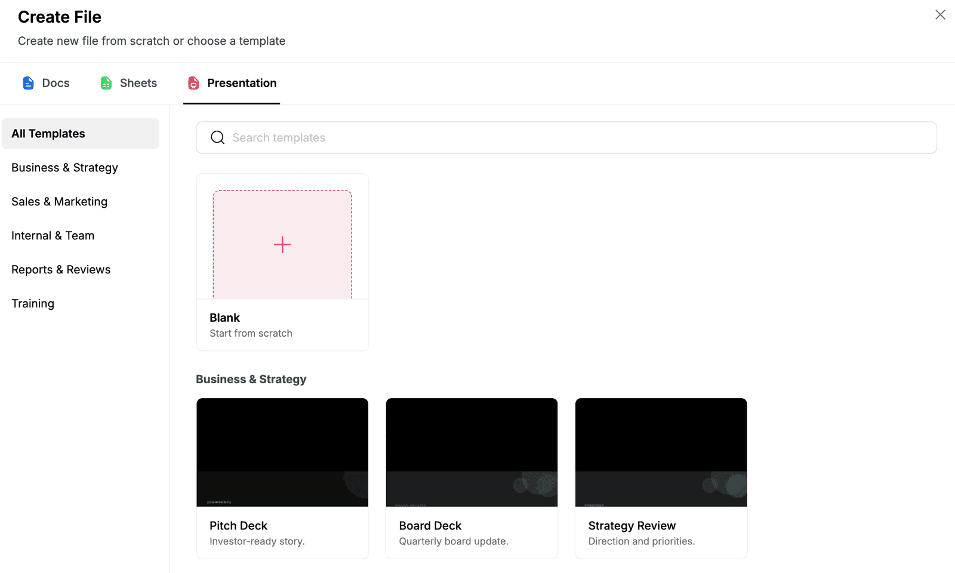Click the green Sheets file icon

click(106, 83)
